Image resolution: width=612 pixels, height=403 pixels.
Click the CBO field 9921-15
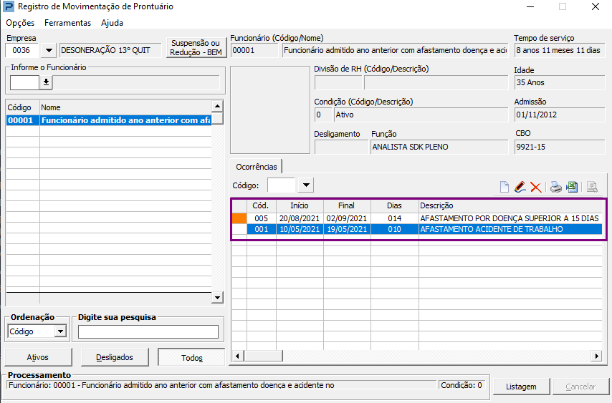(x=560, y=147)
